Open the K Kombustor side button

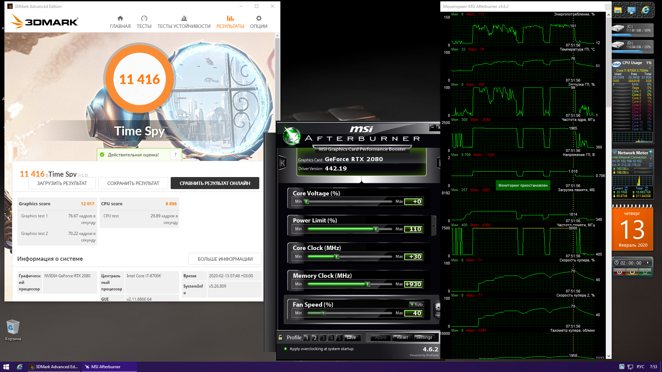pos(282,163)
